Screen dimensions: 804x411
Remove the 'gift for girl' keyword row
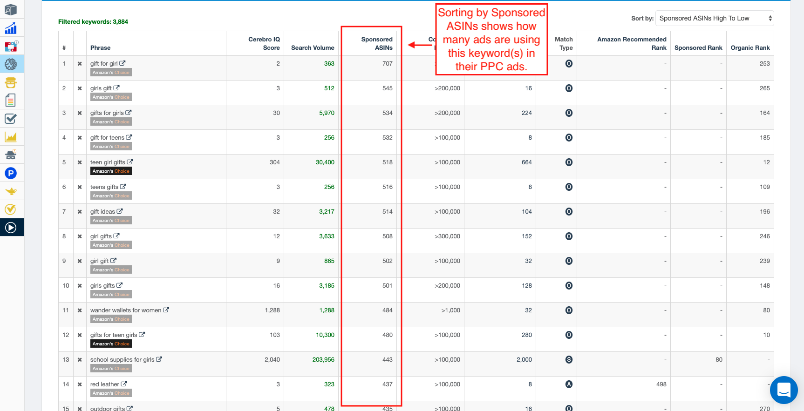click(x=80, y=64)
